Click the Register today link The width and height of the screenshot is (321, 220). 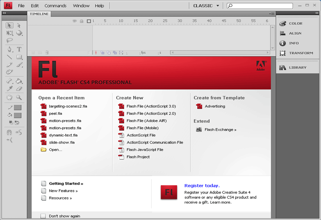202,186
